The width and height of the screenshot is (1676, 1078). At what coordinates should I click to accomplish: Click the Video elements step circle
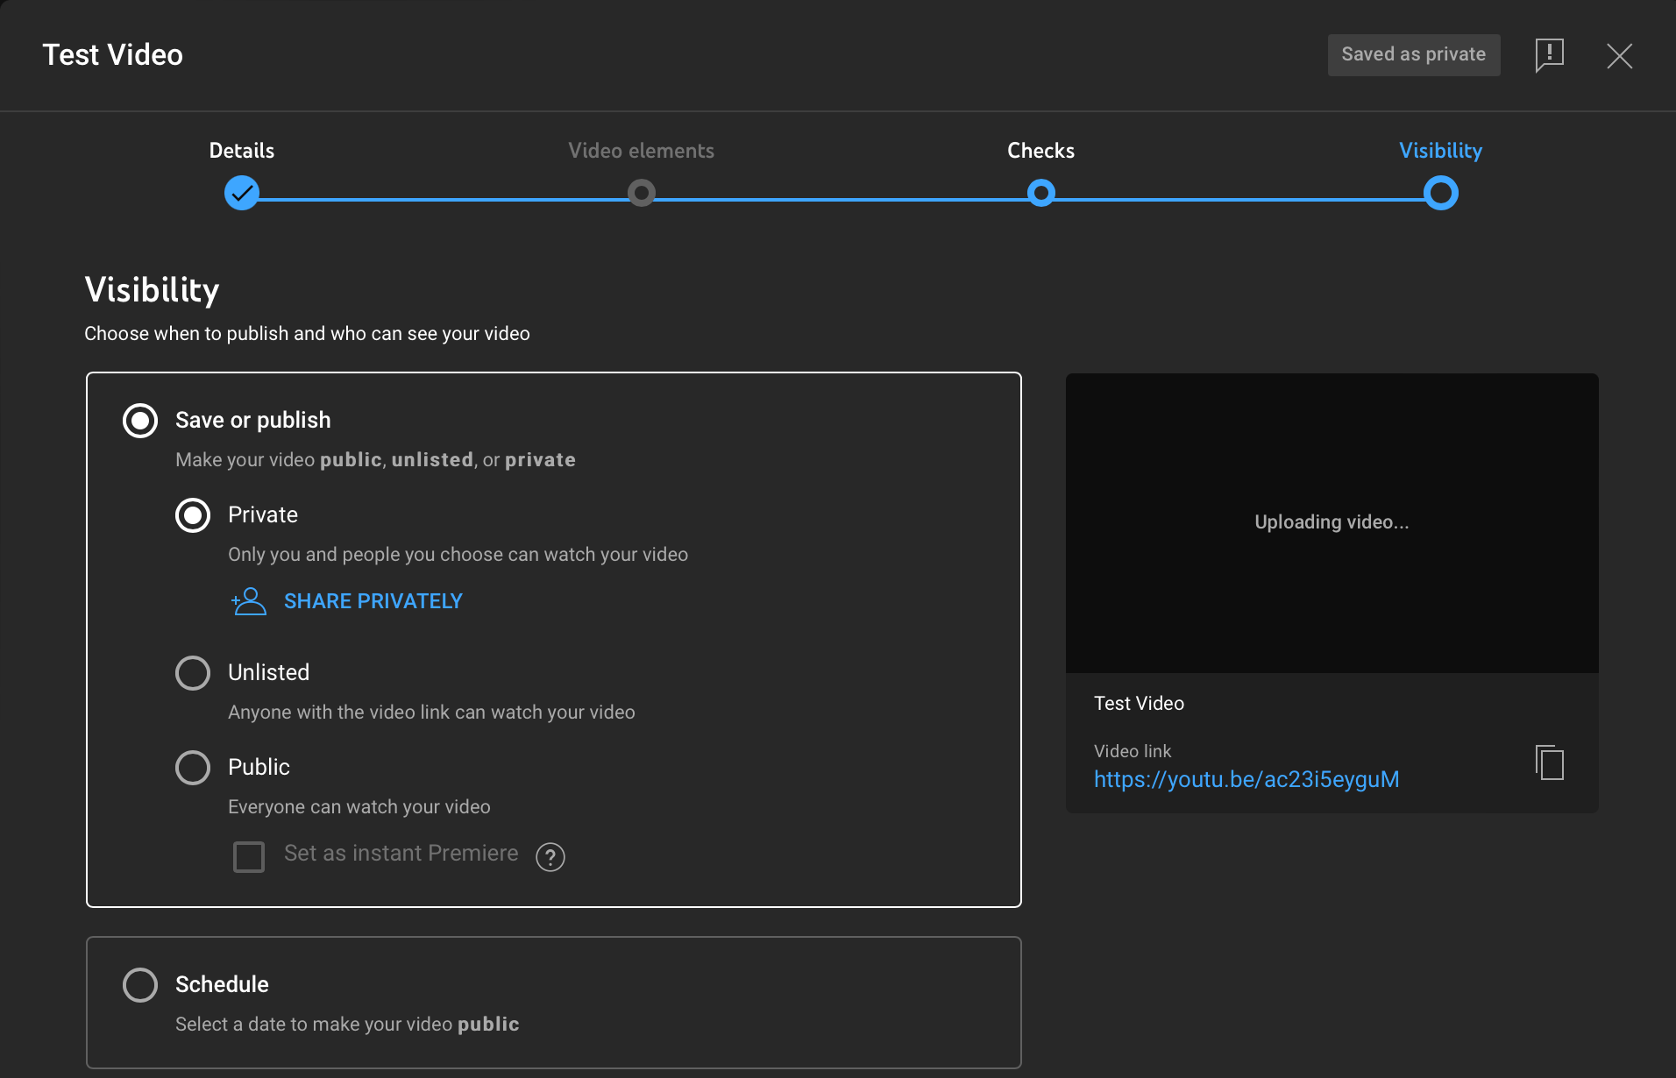[641, 193]
